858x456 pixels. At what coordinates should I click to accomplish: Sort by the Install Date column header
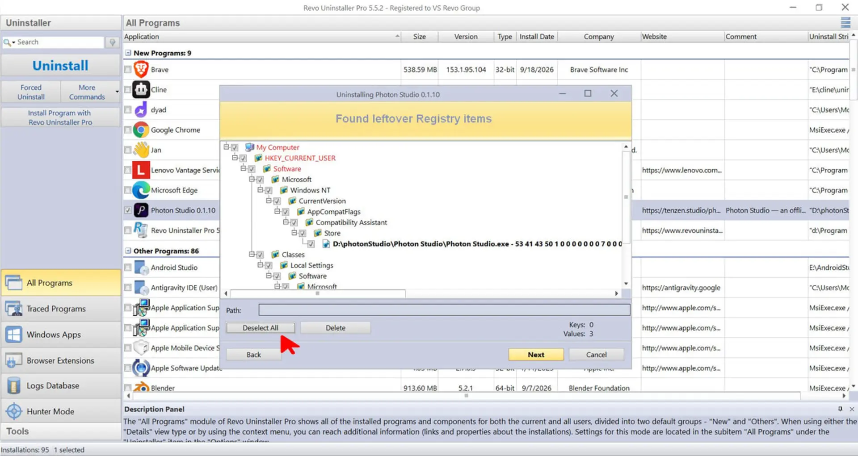(537, 37)
